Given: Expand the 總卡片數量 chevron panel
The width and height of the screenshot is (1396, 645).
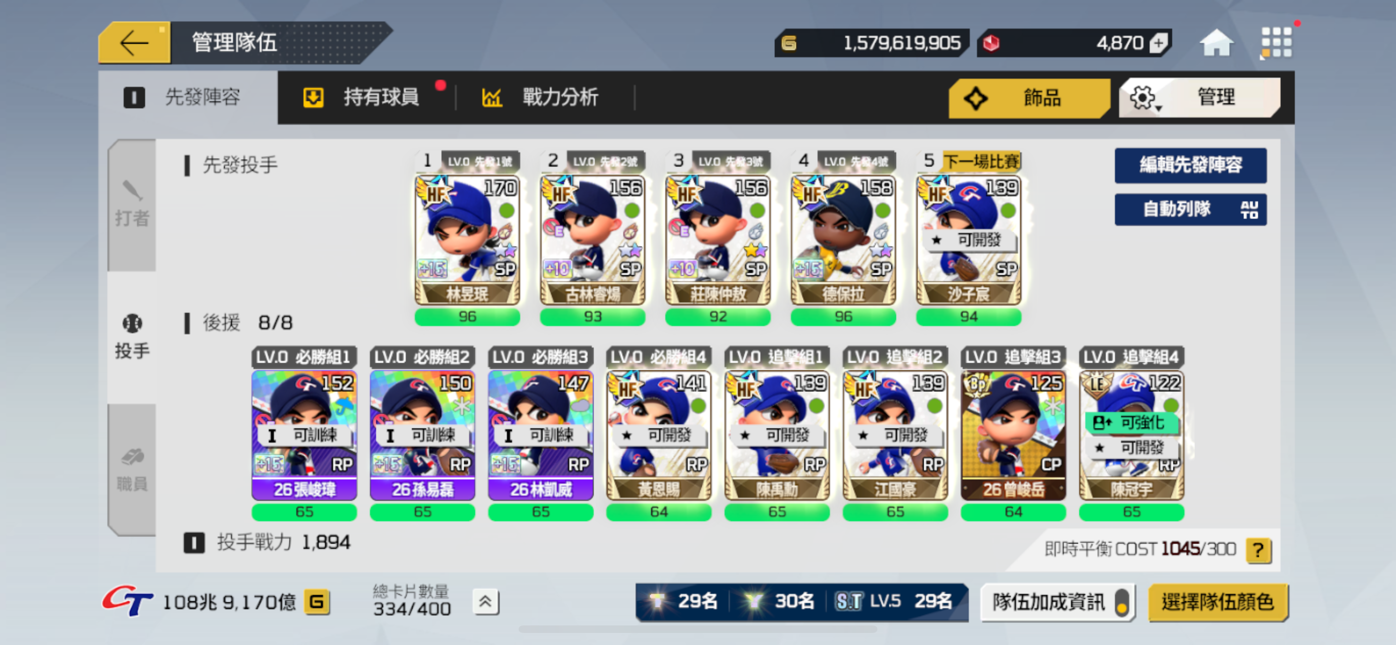Looking at the screenshot, I should coord(485,601).
